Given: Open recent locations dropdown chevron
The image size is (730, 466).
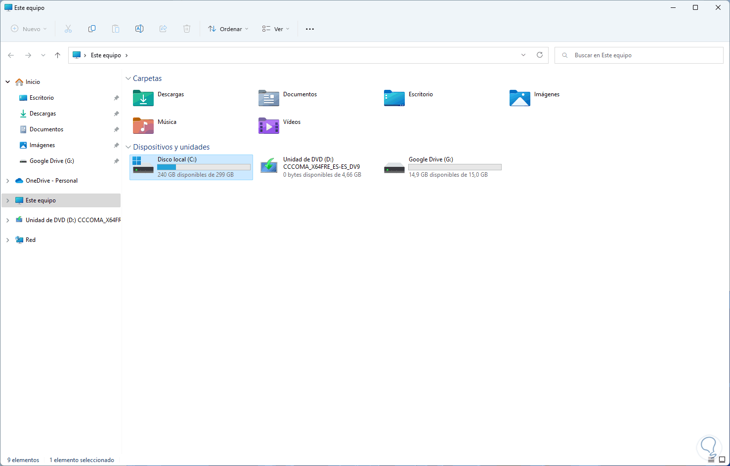Looking at the screenshot, I should point(43,55).
